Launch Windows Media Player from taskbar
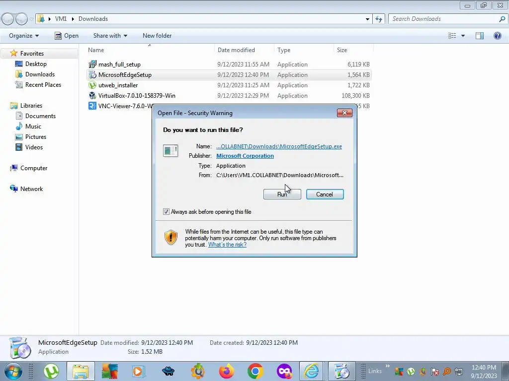509x381 pixels. [x=139, y=371]
